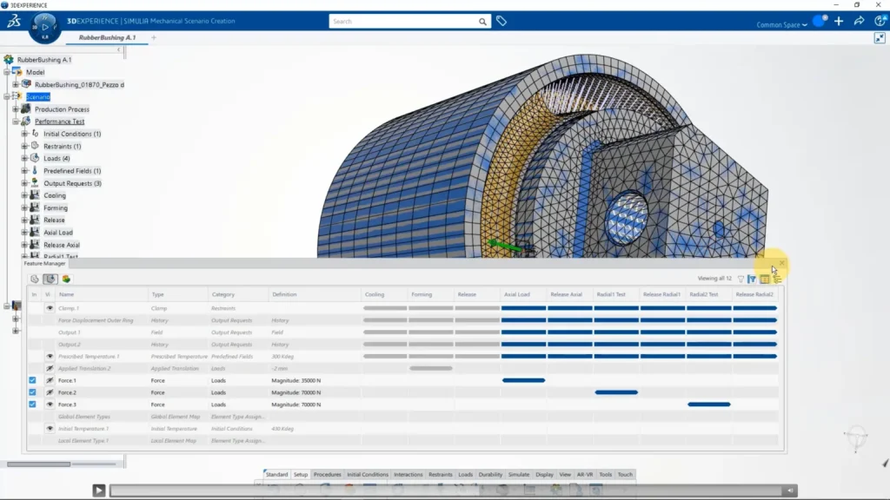Viewport: 890px width, 500px height.
Task: Click the Output Requests icon in tree
Action: 35,182
